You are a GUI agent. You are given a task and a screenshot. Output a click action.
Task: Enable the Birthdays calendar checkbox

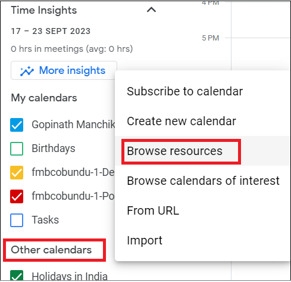(17, 148)
